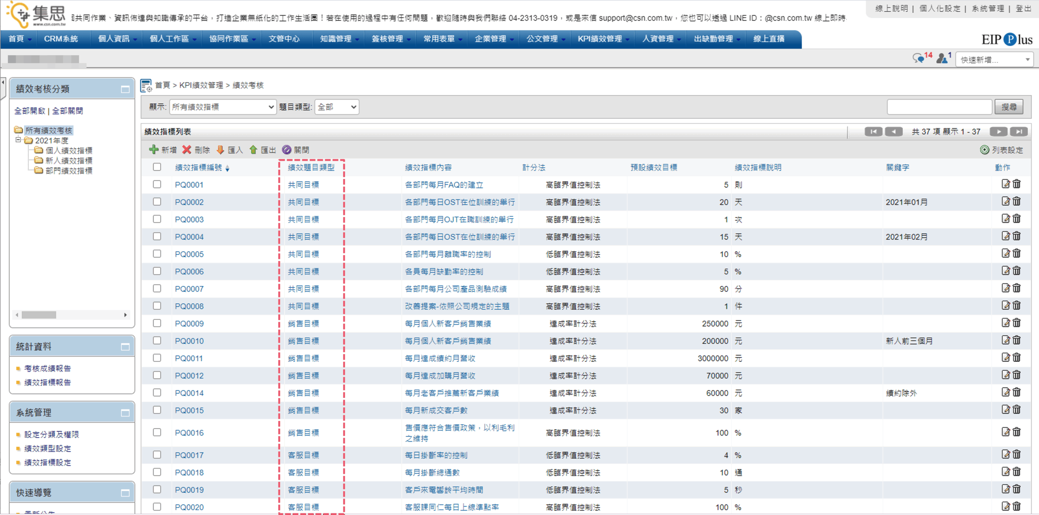Click the 搜尋 search button
The height and width of the screenshot is (515, 1039).
[1009, 107]
